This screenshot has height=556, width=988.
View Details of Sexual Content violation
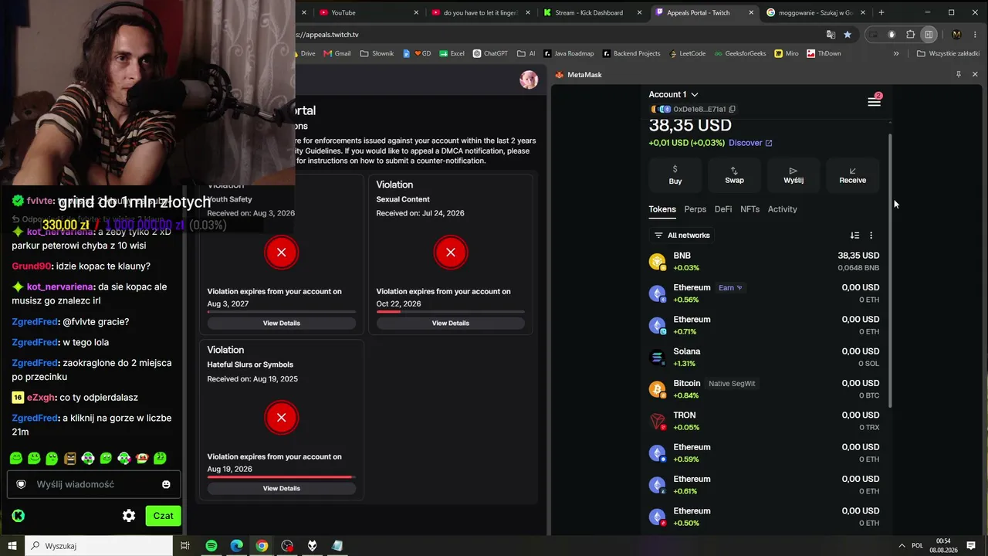450,323
